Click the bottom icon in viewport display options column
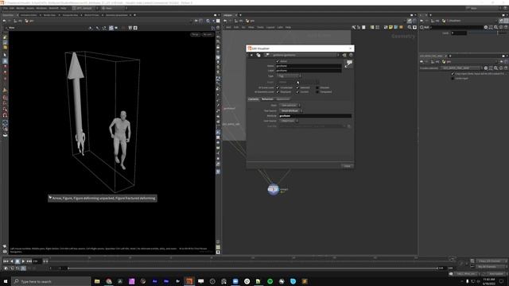 tap(218, 252)
